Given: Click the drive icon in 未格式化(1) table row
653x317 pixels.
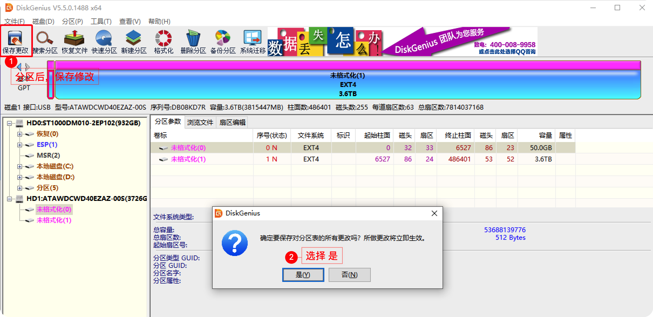Looking at the screenshot, I should click(164, 159).
